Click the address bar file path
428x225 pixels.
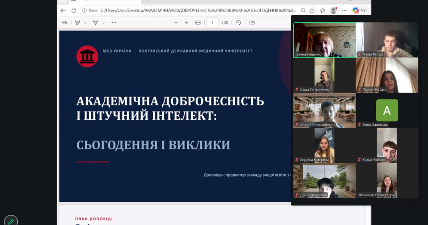198,10
